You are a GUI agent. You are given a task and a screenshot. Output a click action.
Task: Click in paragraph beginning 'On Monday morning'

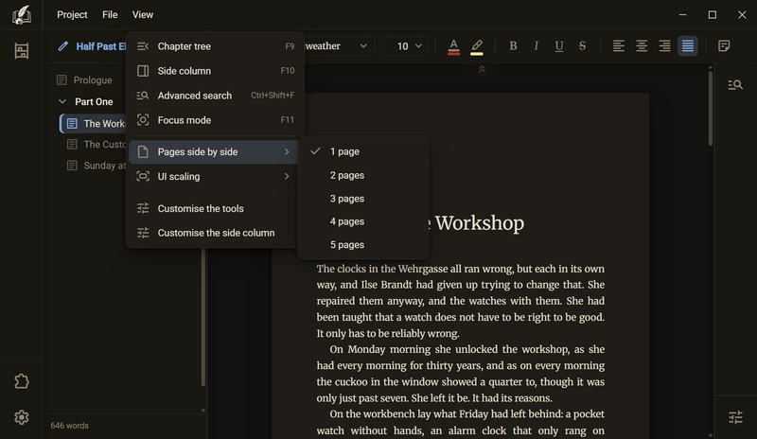click(x=461, y=374)
